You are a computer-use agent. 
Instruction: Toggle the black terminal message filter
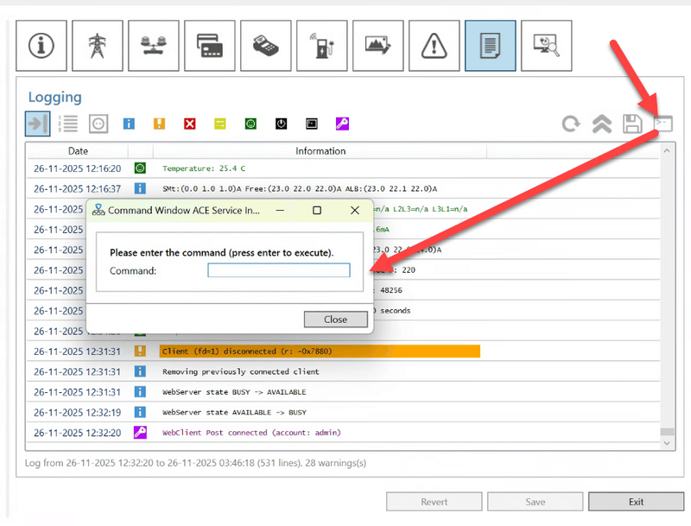pos(312,124)
